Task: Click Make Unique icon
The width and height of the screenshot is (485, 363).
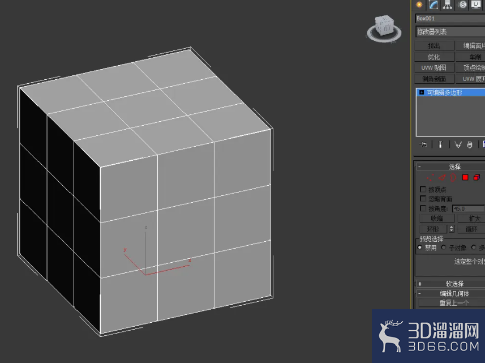Action: point(458,144)
